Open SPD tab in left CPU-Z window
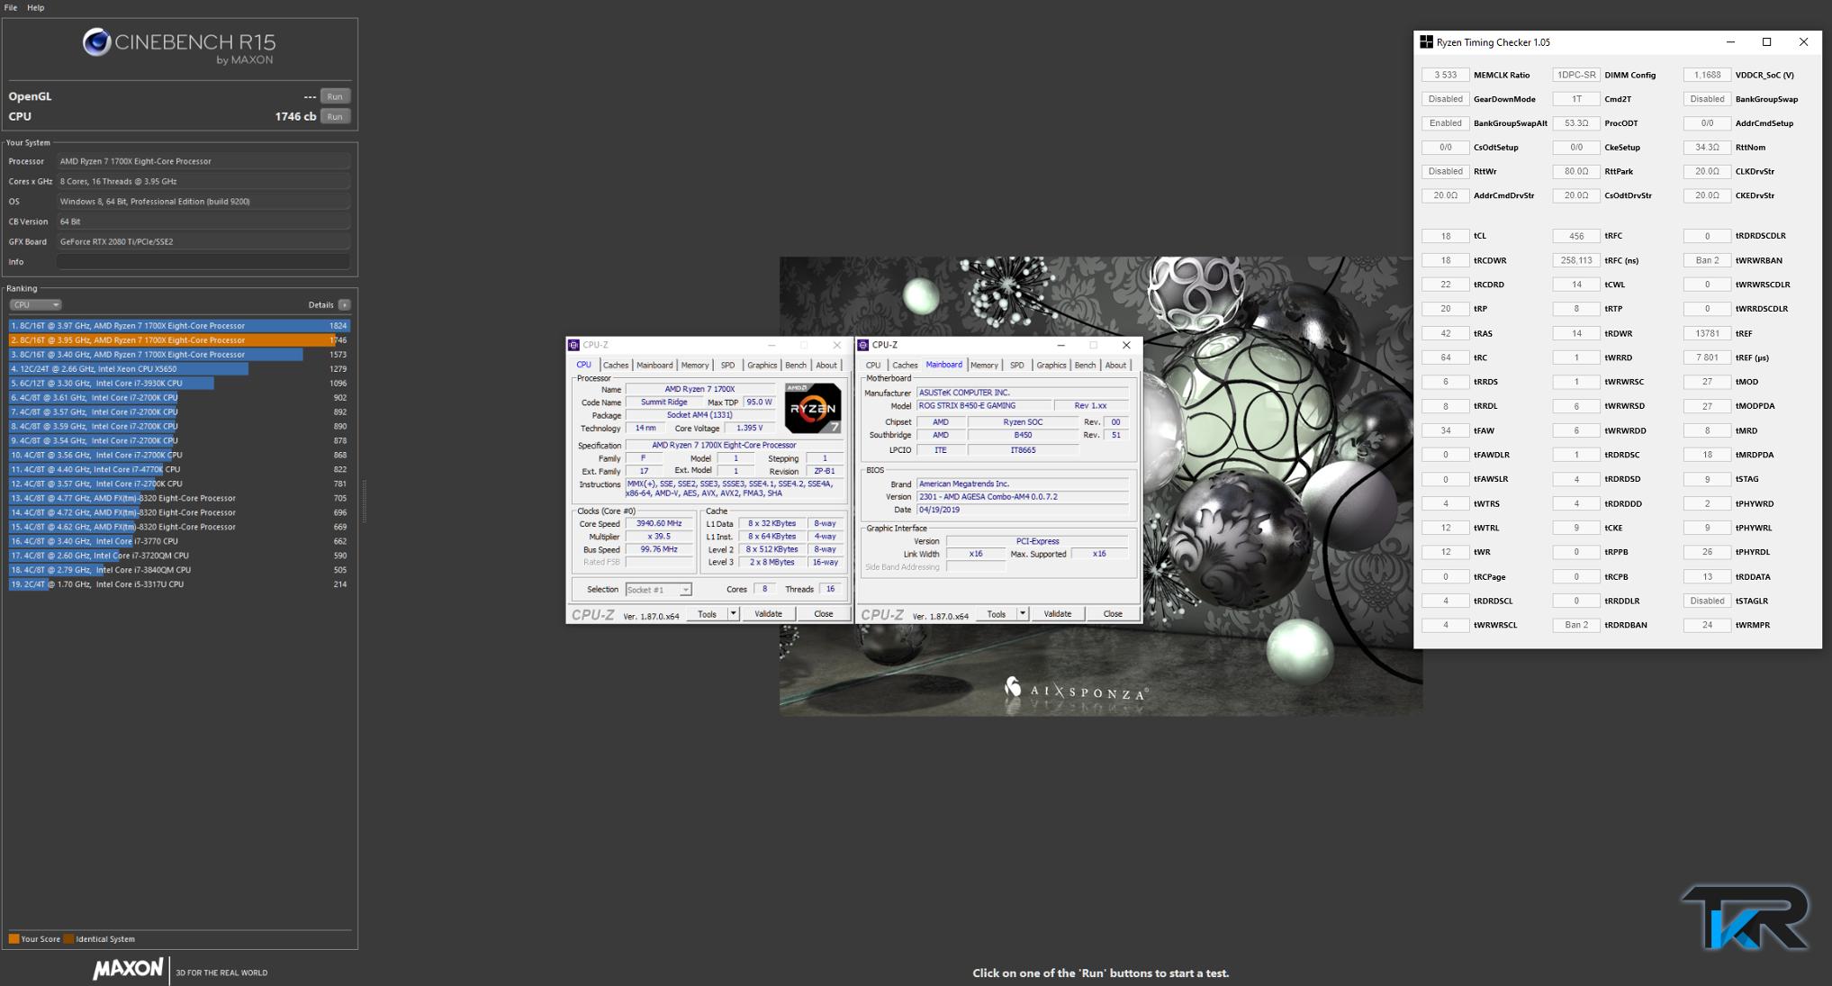This screenshot has height=986, width=1832. (x=727, y=365)
